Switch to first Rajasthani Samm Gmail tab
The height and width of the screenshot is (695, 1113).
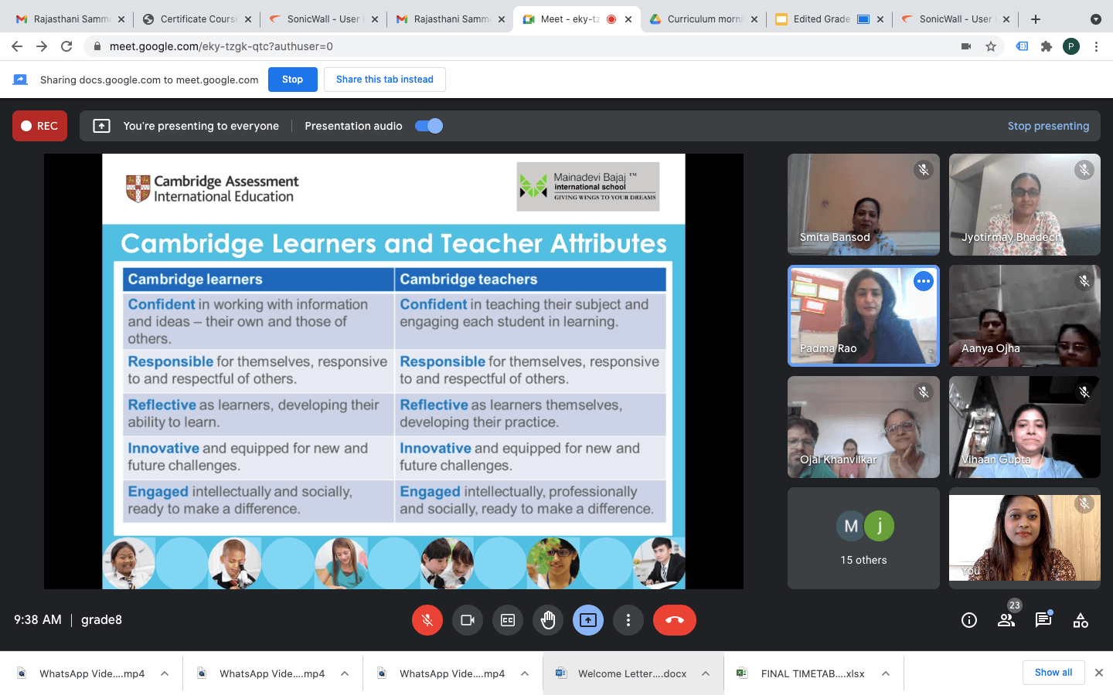click(x=70, y=19)
